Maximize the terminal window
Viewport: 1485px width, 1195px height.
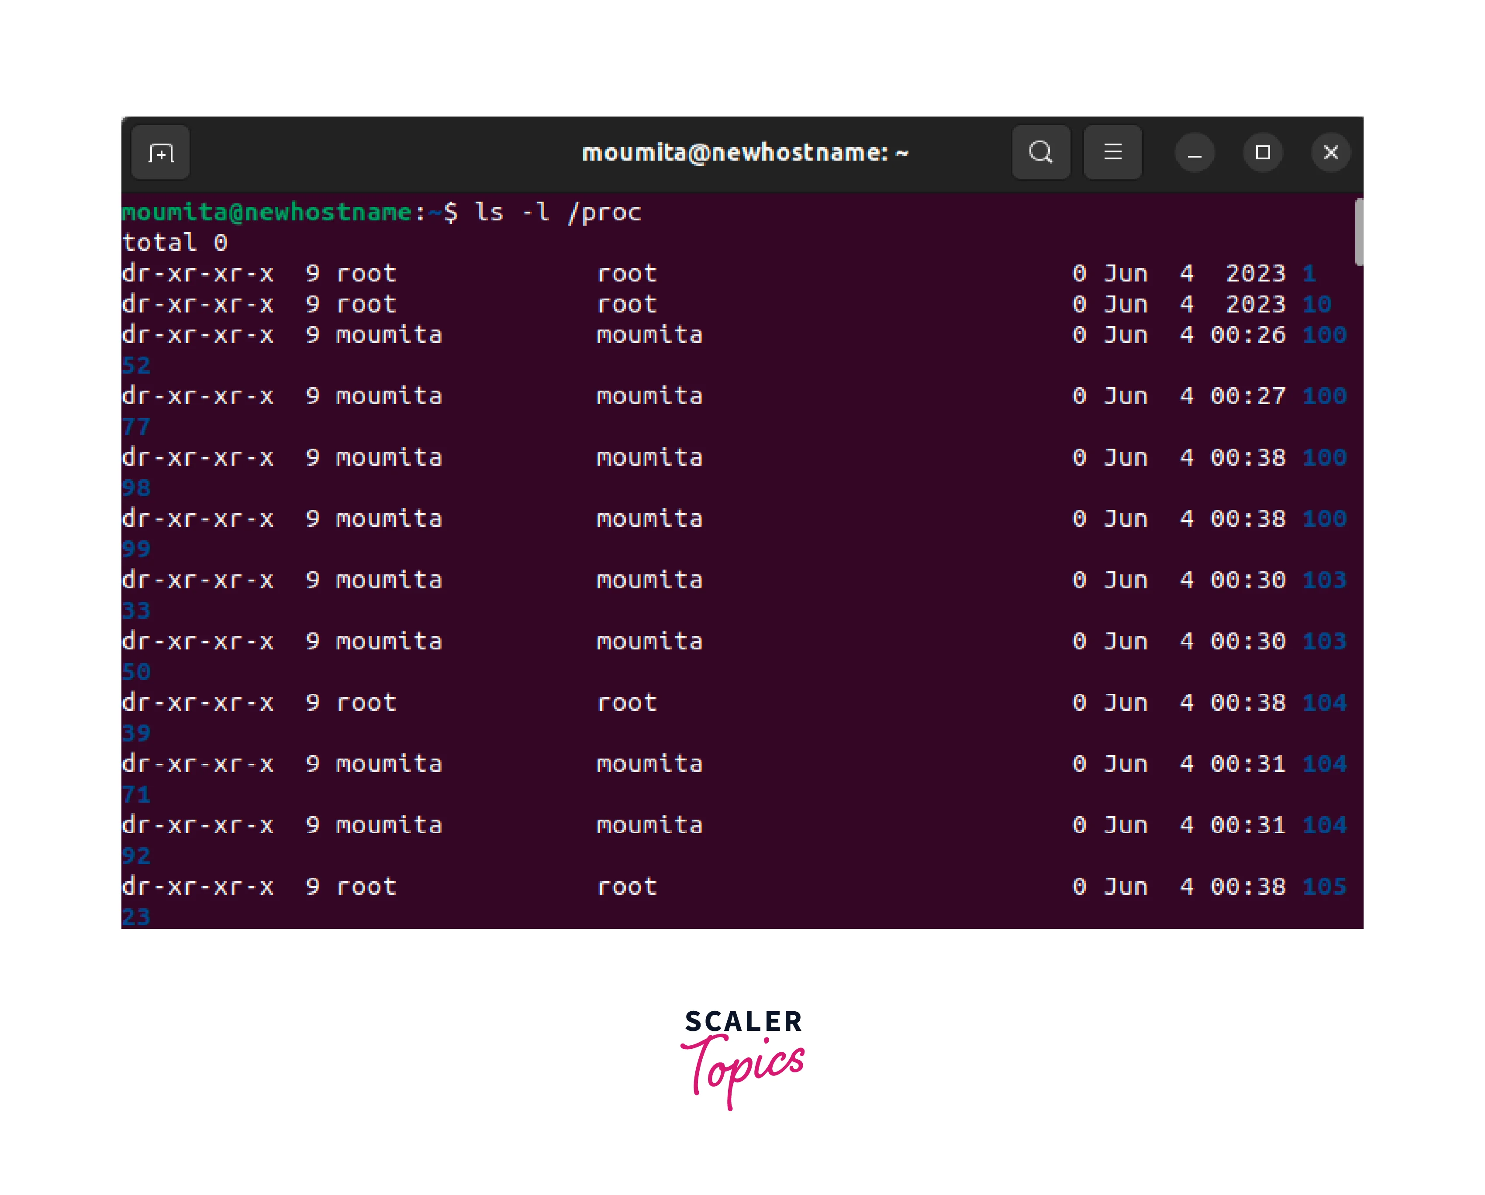1263,153
